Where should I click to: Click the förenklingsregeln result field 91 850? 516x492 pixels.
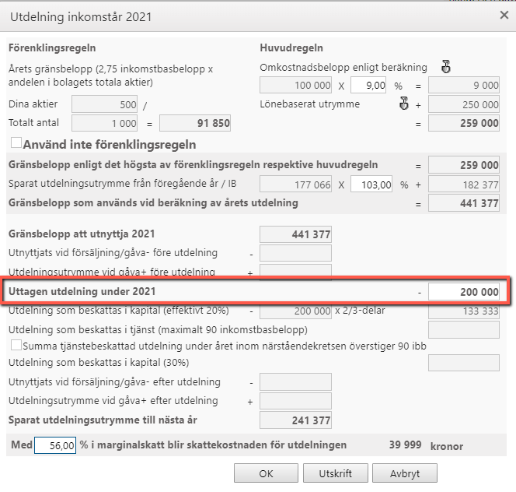tap(195, 123)
